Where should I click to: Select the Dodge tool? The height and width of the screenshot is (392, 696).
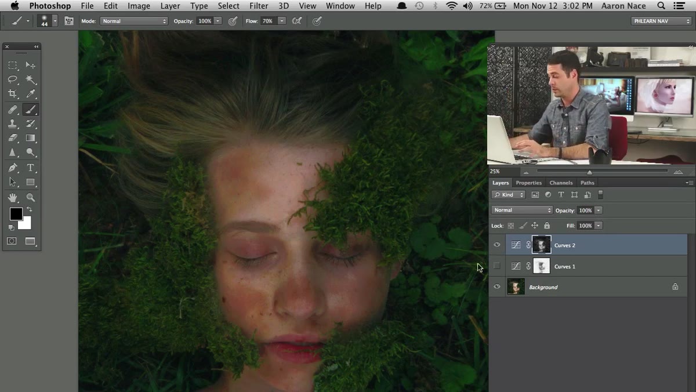click(x=31, y=153)
